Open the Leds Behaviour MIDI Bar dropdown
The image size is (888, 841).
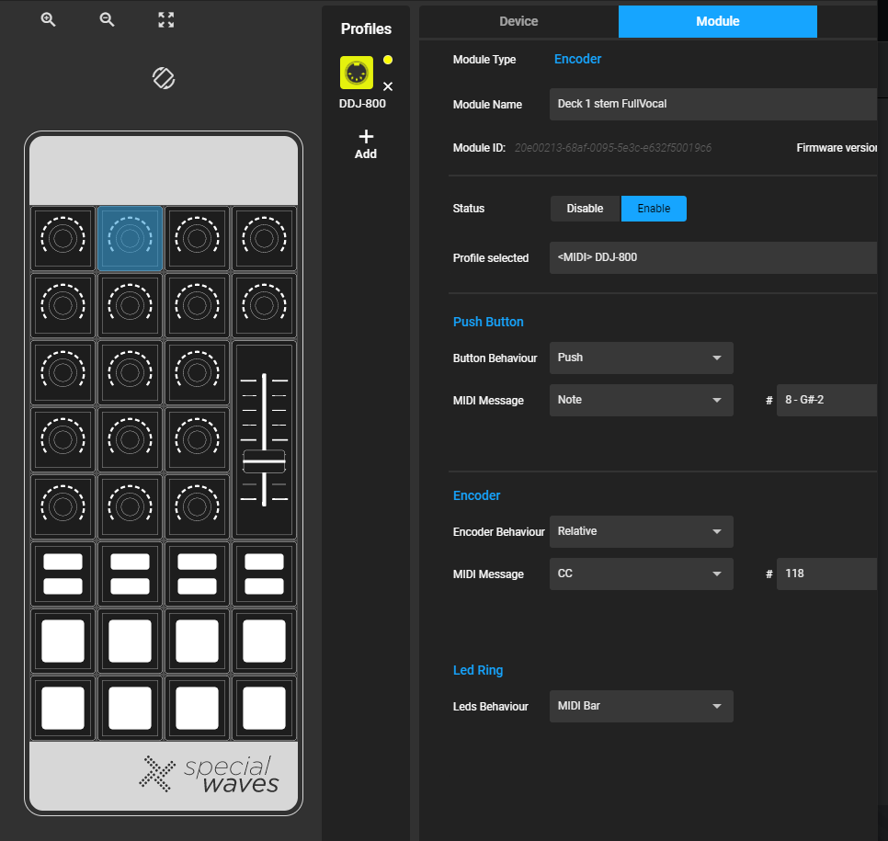click(641, 706)
